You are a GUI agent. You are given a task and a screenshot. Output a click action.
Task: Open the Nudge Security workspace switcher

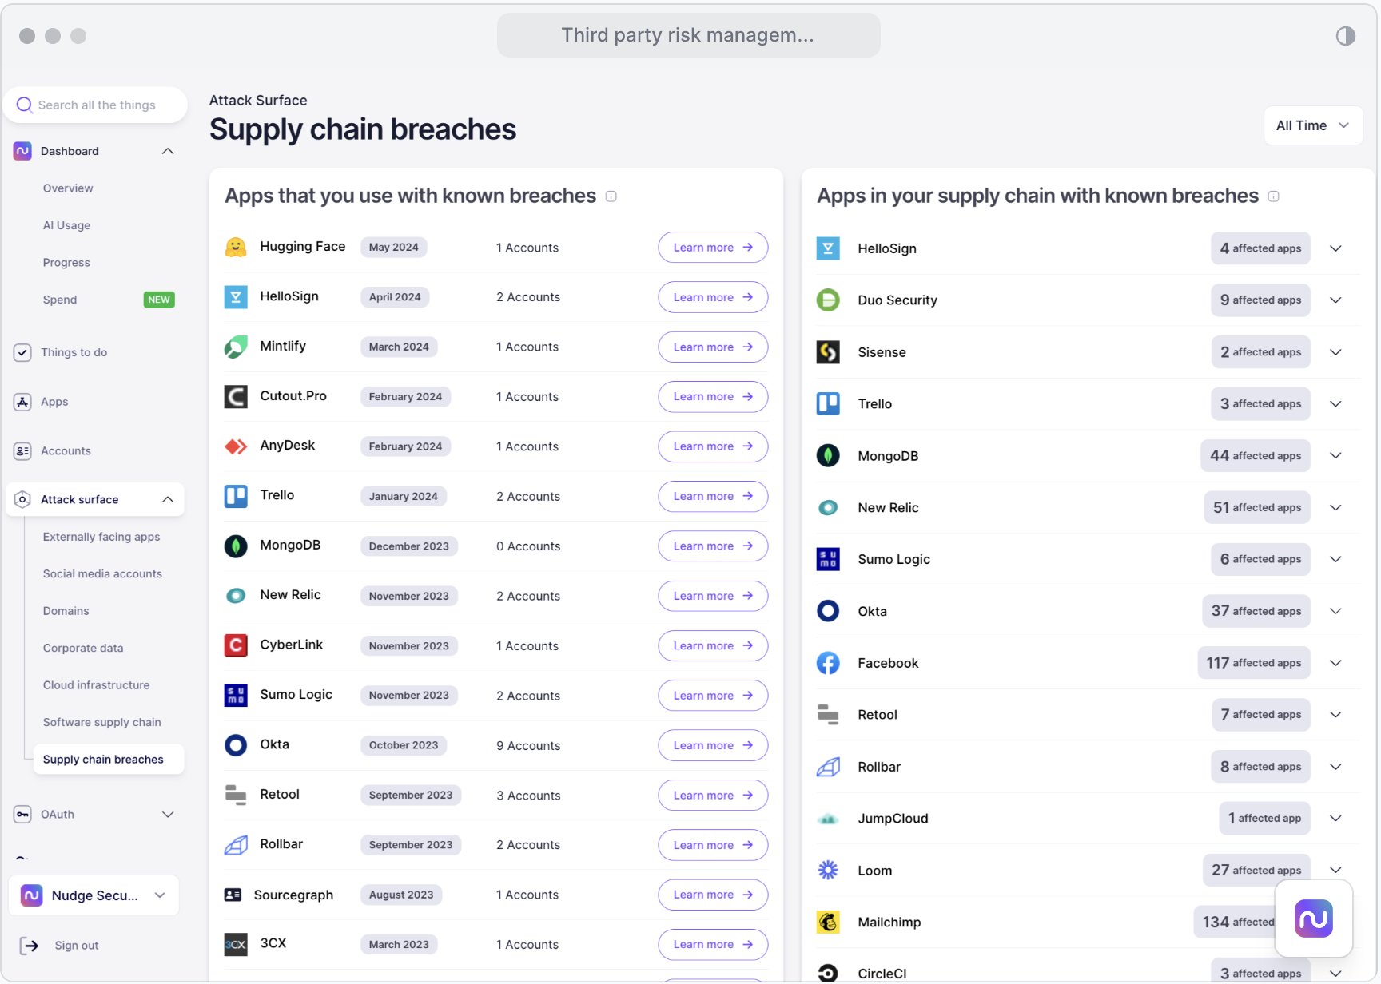click(94, 895)
